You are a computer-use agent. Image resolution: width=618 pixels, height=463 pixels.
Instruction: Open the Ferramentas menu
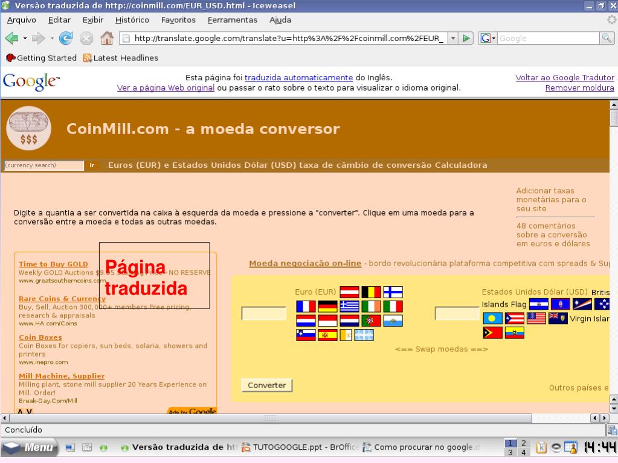[x=233, y=20]
